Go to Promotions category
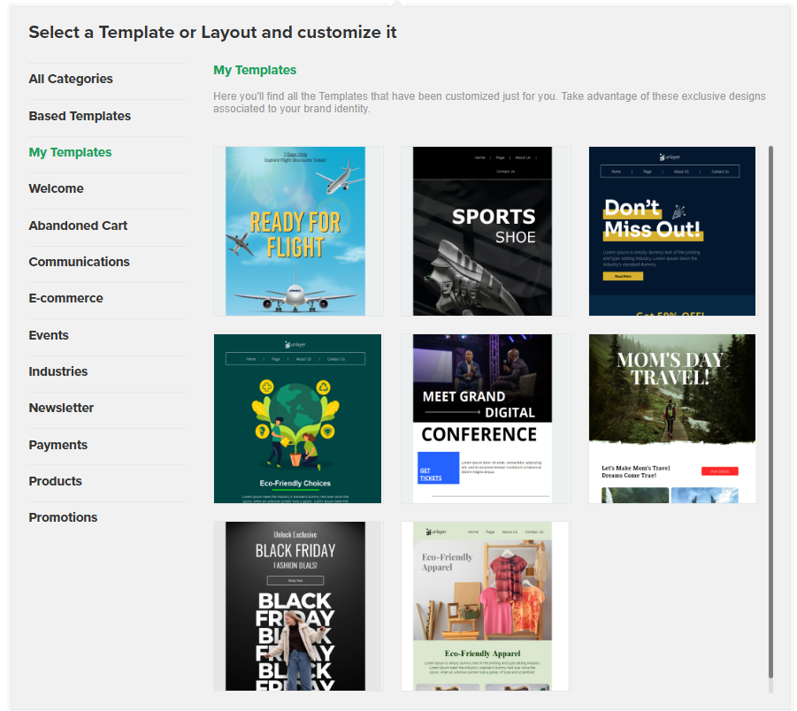This screenshot has width=797, height=711. click(x=63, y=517)
